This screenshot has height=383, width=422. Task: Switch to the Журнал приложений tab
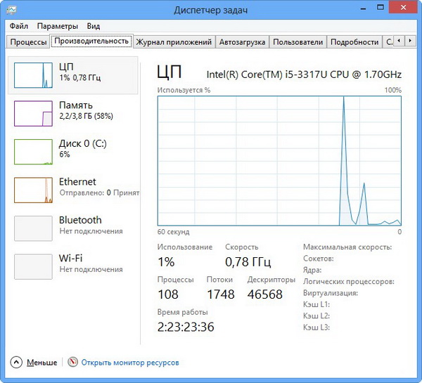pyautogui.click(x=174, y=42)
